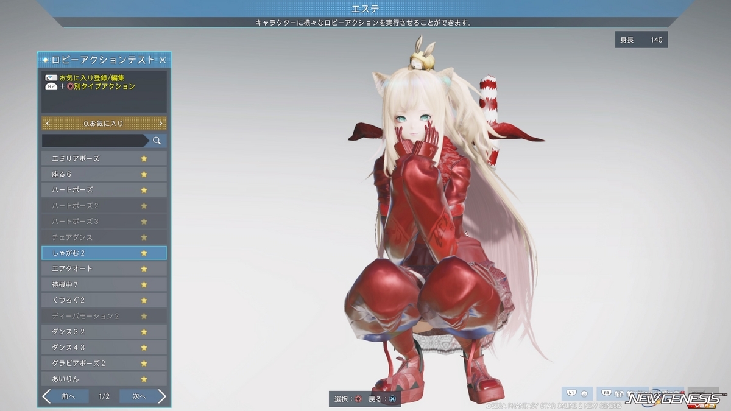Click the 戻る cross button prompt
731x411 pixels.
point(383,399)
